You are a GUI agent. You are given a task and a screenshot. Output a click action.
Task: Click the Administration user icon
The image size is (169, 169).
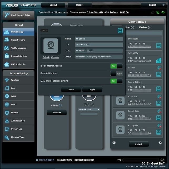click(x=7, y=121)
